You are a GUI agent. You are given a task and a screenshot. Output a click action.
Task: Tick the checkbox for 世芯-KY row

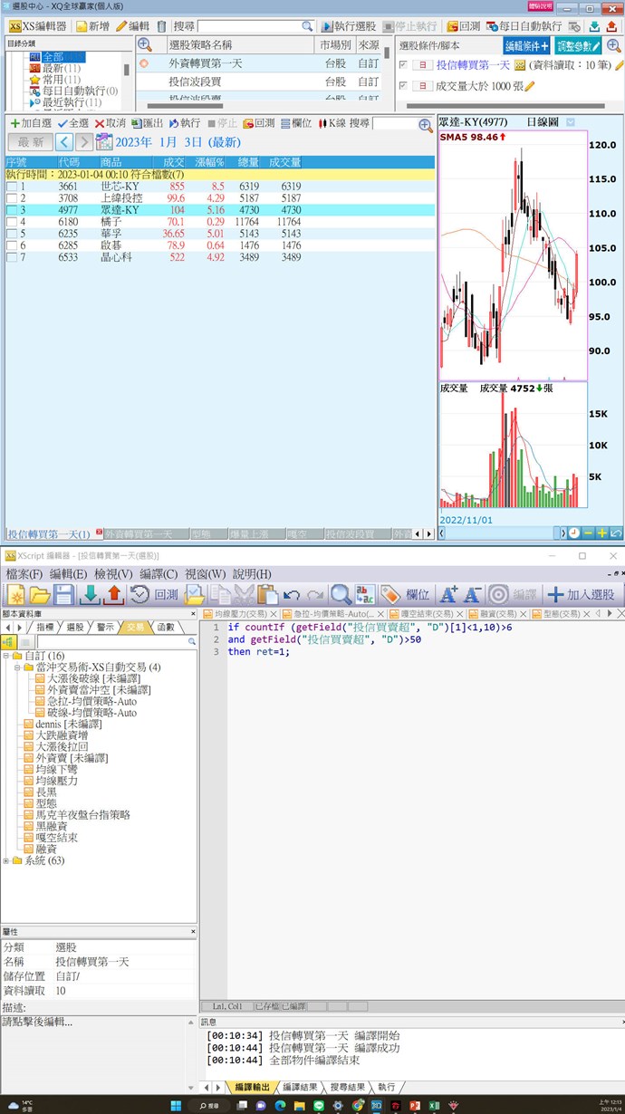[x=11, y=187]
